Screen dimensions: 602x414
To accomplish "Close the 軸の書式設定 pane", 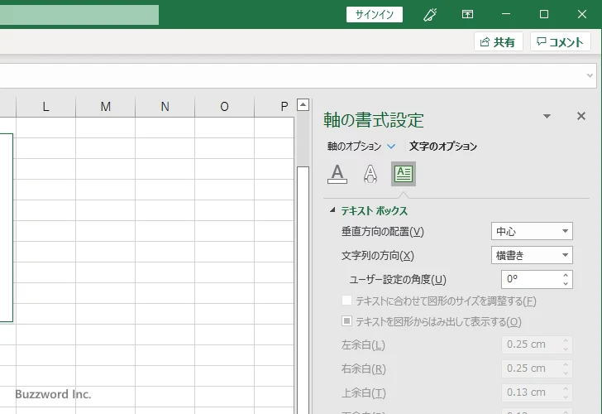I will [581, 116].
